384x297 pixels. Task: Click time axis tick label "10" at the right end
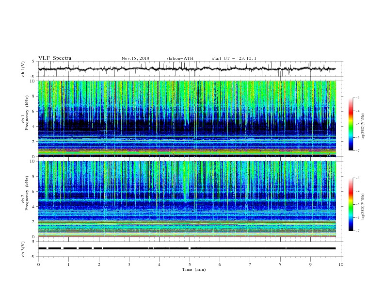click(x=341, y=264)
